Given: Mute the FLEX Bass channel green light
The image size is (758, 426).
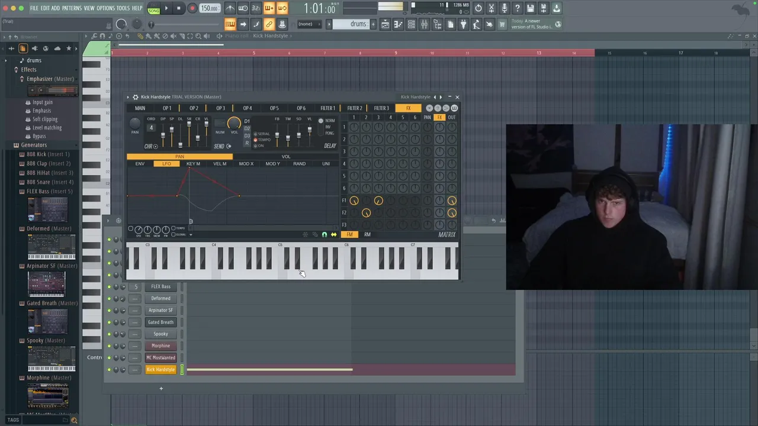Looking at the screenshot, I should click(x=109, y=287).
